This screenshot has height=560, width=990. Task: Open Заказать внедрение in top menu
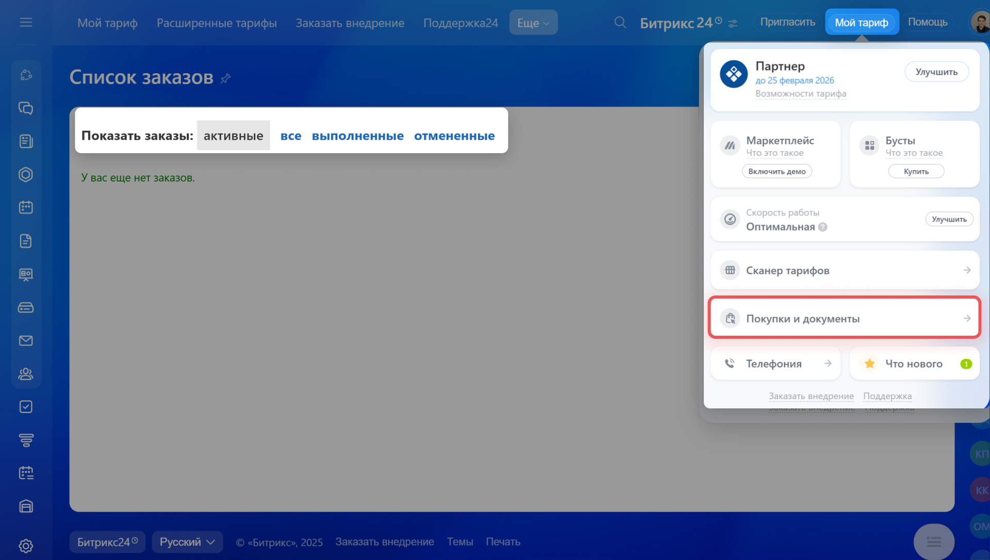pos(350,23)
